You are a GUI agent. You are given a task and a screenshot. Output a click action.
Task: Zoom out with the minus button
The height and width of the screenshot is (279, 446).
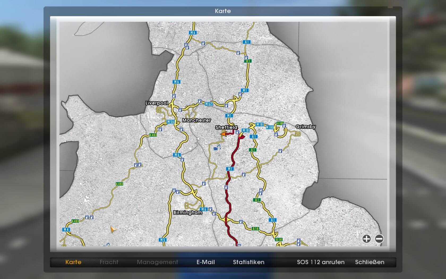379,239
